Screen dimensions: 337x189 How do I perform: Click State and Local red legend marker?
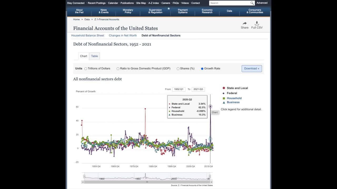tap(224, 88)
